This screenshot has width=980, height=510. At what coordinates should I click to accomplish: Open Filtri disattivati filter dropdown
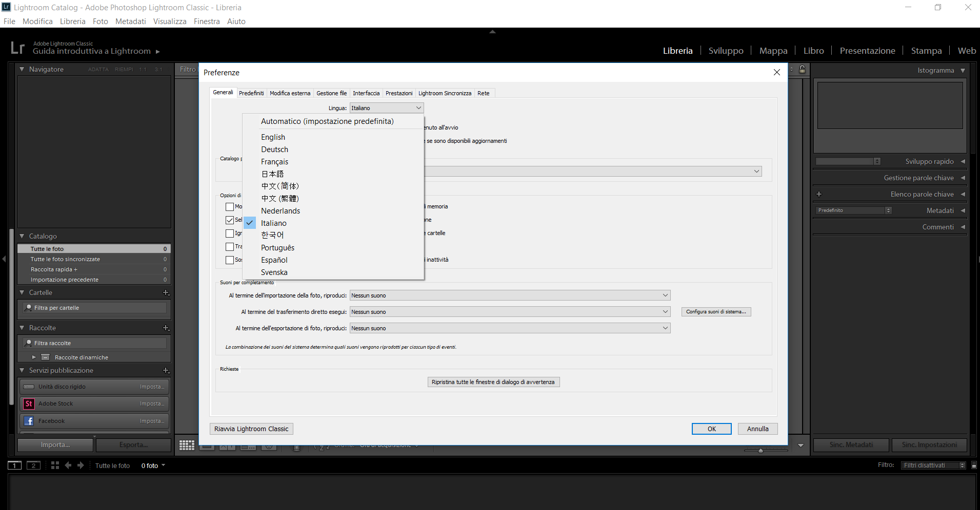pyautogui.click(x=934, y=465)
